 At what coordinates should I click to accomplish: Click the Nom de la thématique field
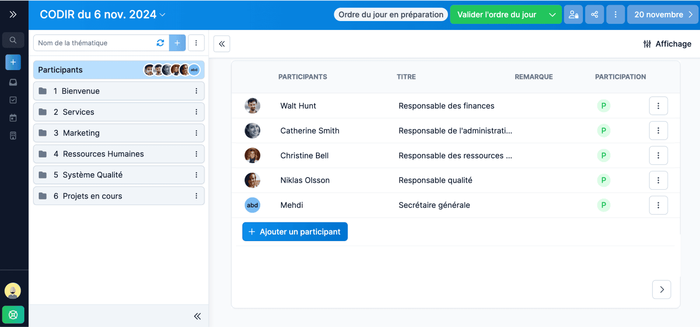point(93,43)
